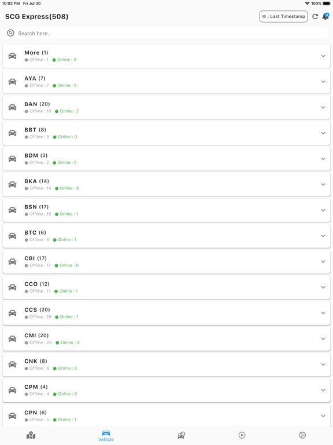Expand the More (1) group chevron
Image resolution: width=333 pixels, height=445 pixels.
(x=323, y=56)
